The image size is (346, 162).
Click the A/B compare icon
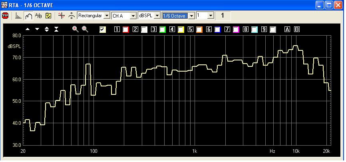click(x=38, y=16)
